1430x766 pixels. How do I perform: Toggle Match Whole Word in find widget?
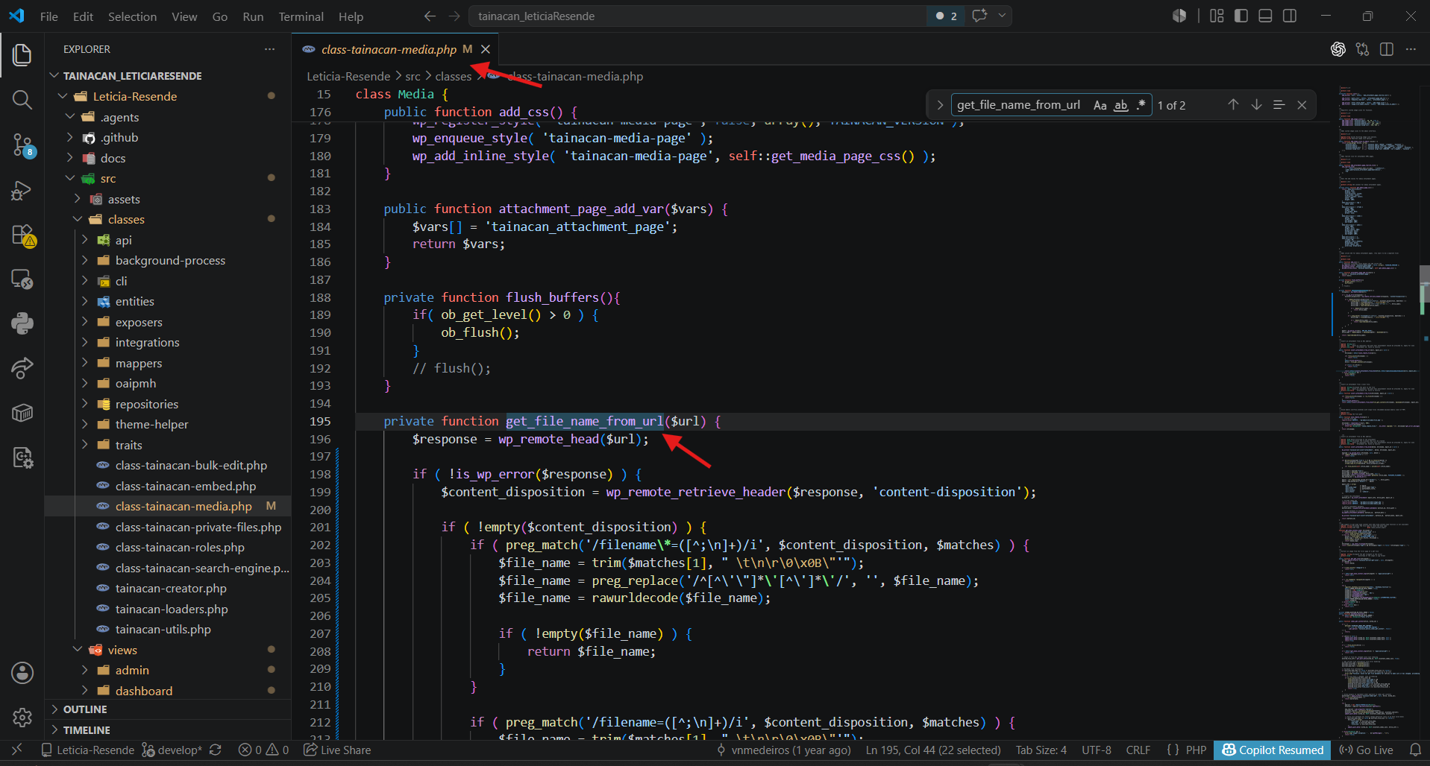(1120, 105)
